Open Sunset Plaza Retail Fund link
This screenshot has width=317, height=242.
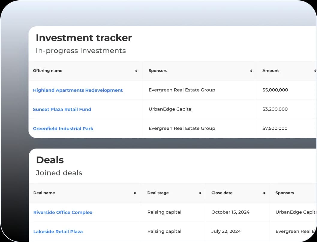tap(62, 109)
